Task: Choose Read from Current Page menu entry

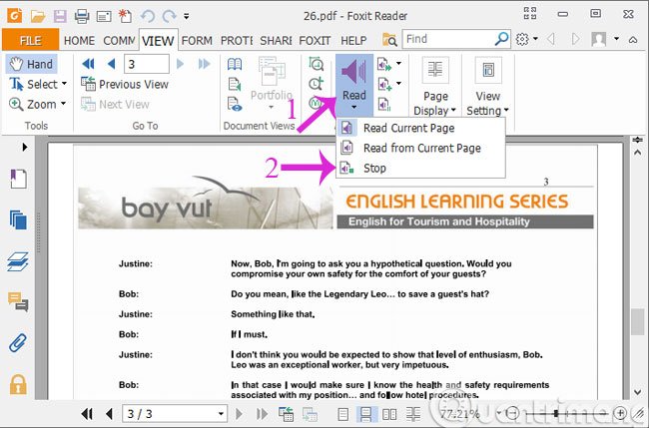Action: pyautogui.click(x=421, y=148)
